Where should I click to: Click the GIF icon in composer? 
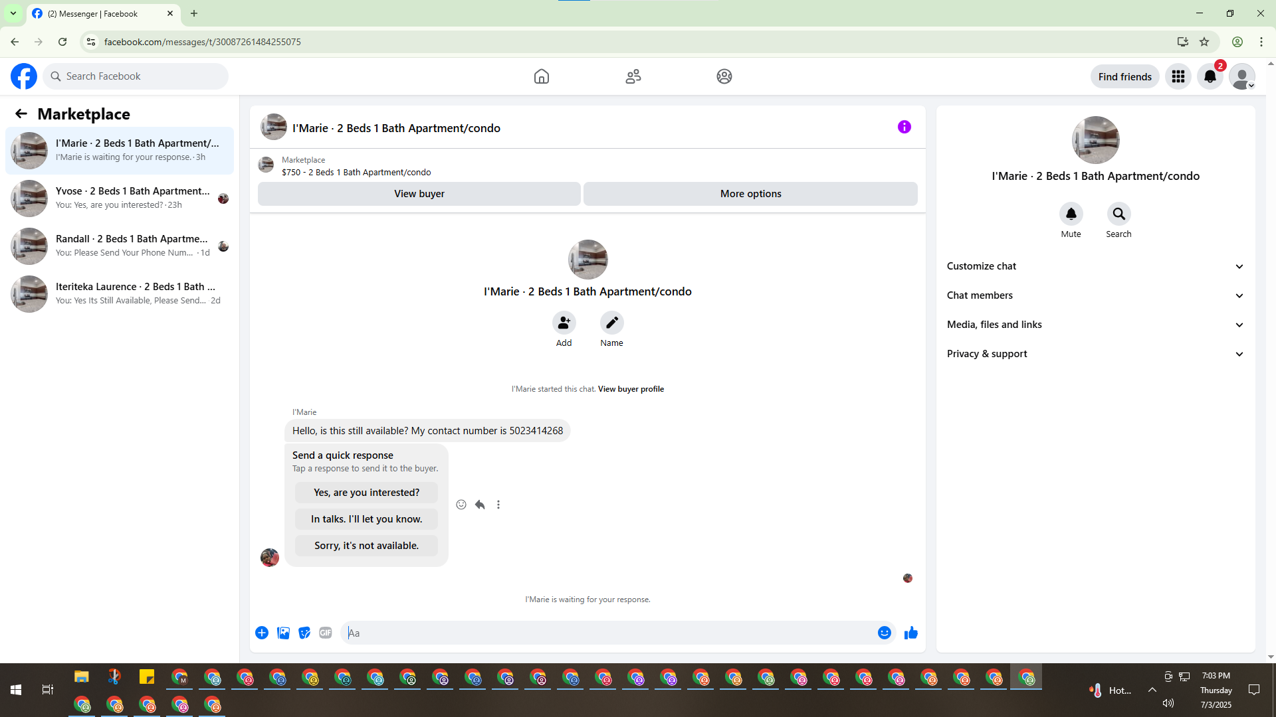click(325, 633)
